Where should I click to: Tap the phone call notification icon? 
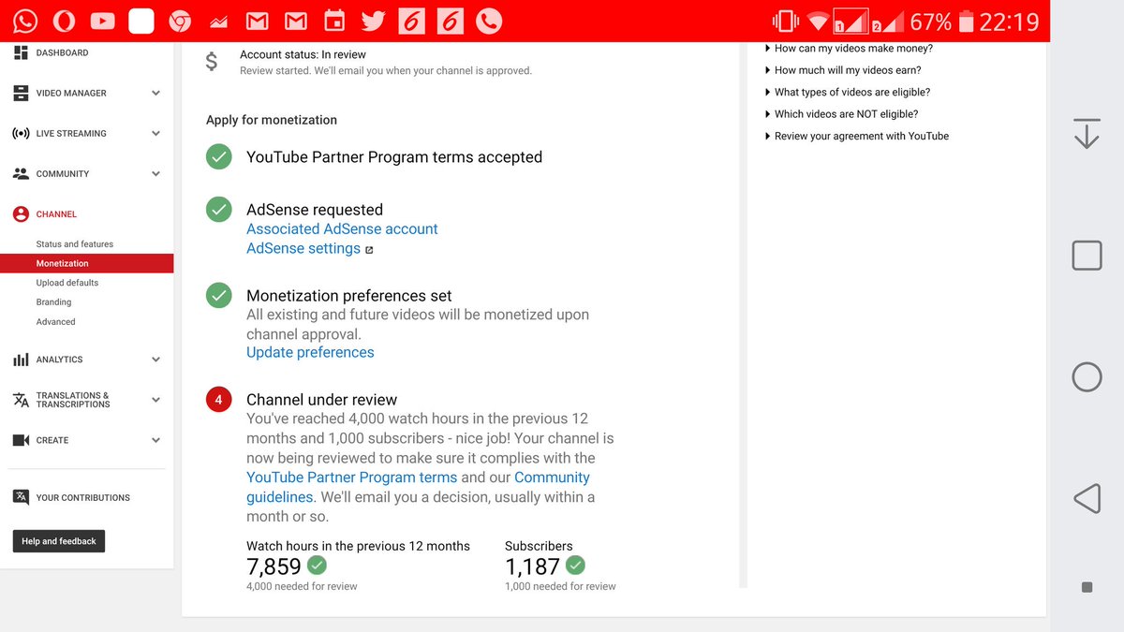pos(489,21)
